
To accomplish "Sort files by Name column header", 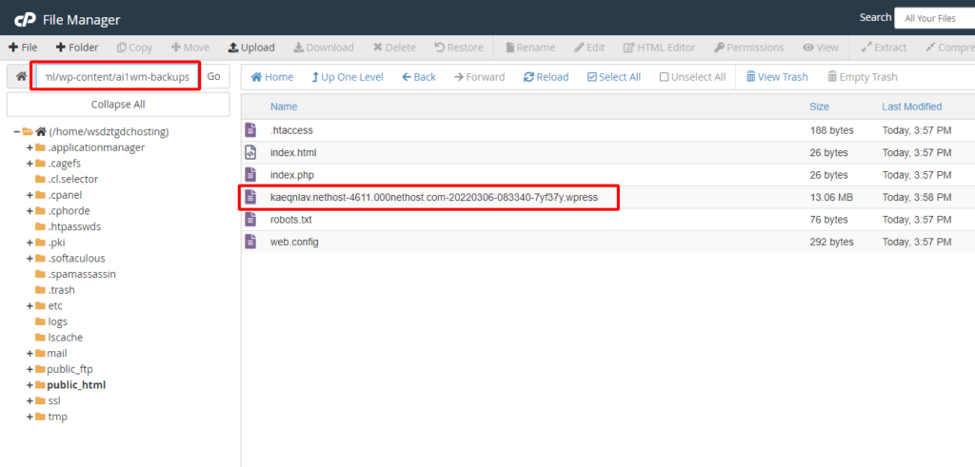I will click(284, 107).
